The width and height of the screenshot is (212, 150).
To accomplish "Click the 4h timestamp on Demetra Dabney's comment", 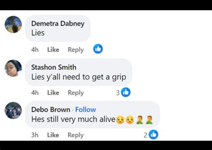I will click(35, 50).
